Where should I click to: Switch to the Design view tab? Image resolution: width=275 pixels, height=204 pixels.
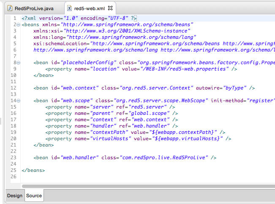tap(15, 196)
